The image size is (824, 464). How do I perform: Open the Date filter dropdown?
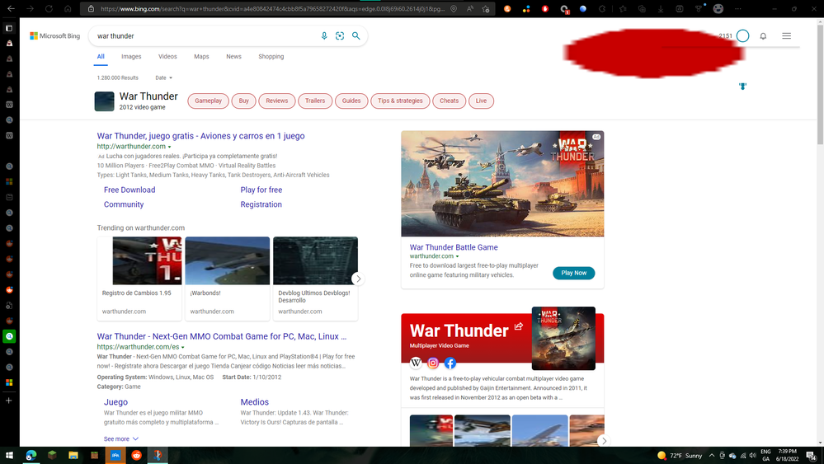pos(163,77)
